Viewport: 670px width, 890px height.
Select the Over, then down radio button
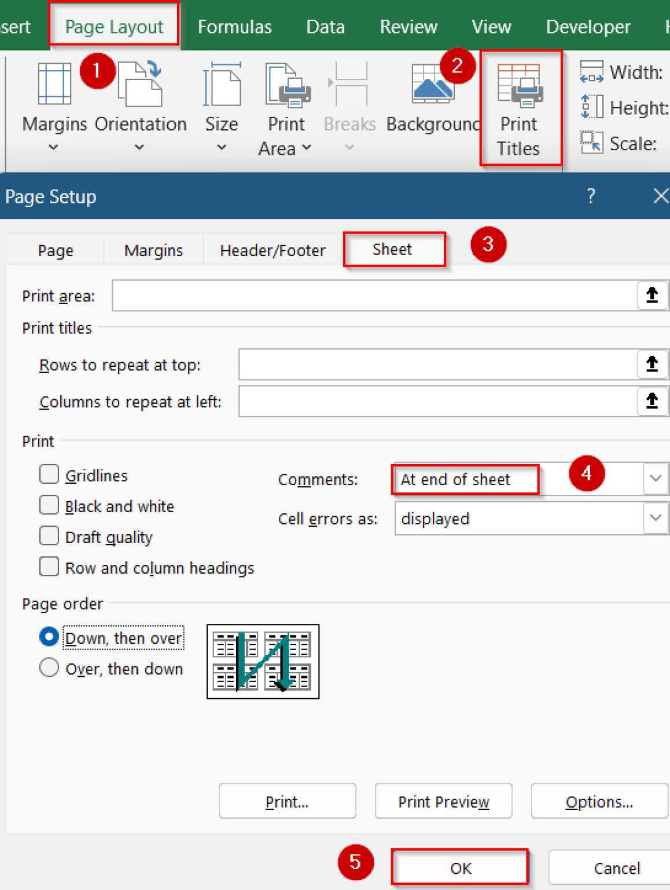tap(49, 667)
